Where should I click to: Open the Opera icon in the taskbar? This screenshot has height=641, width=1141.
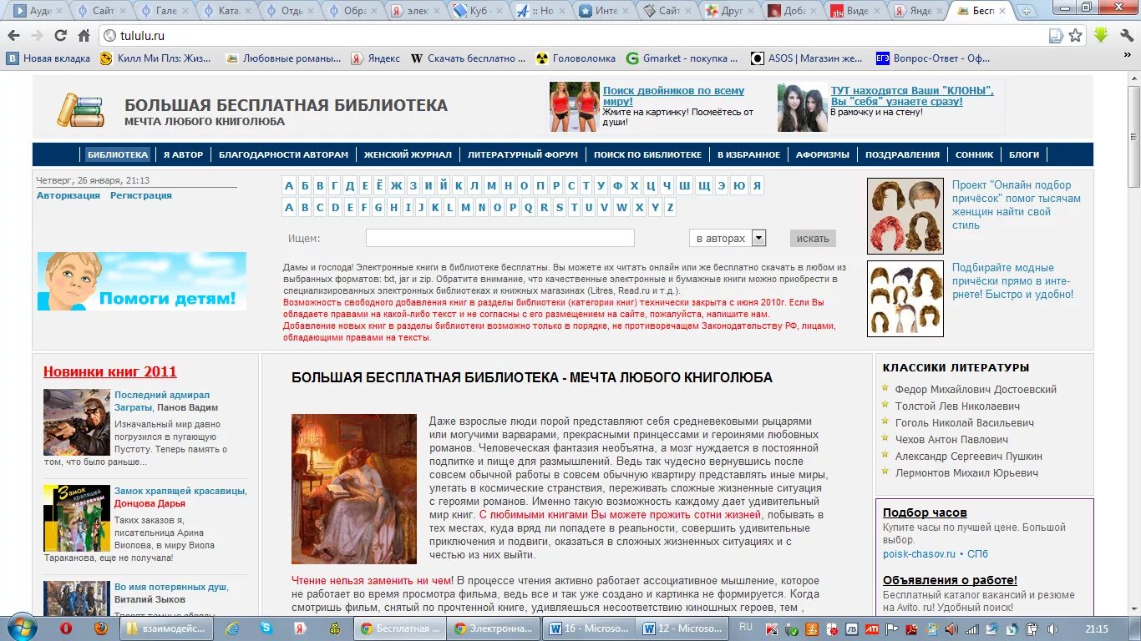tap(65, 628)
